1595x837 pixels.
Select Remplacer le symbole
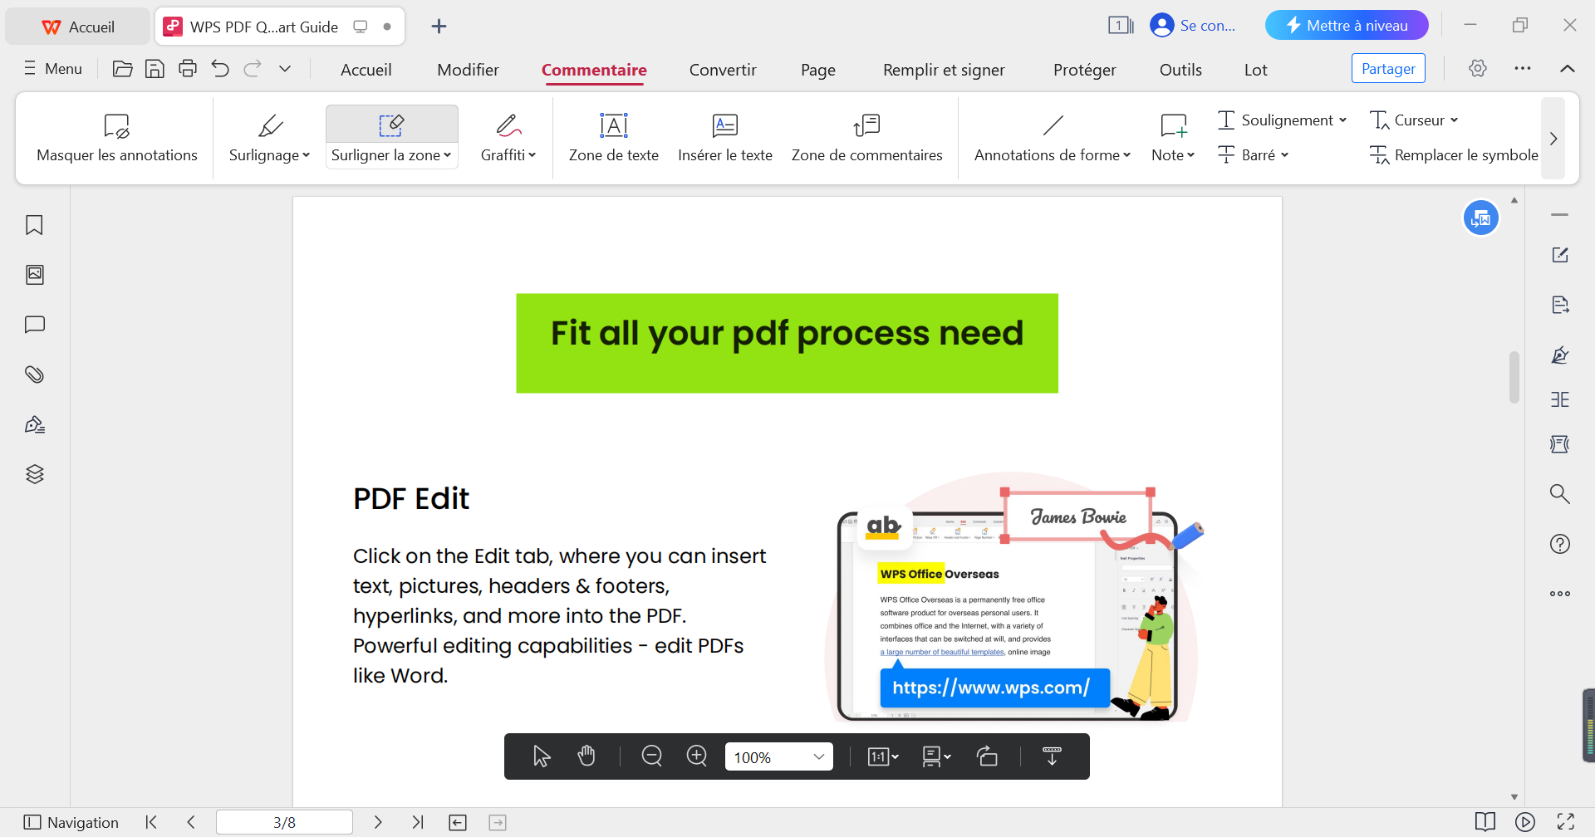click(1454, 155)
